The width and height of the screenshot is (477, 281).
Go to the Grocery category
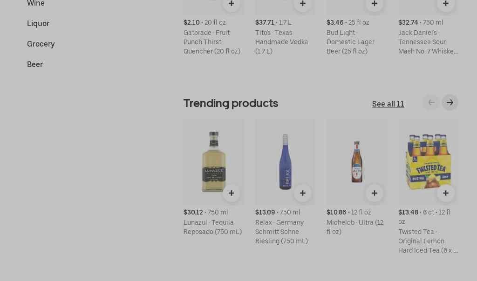41,44
